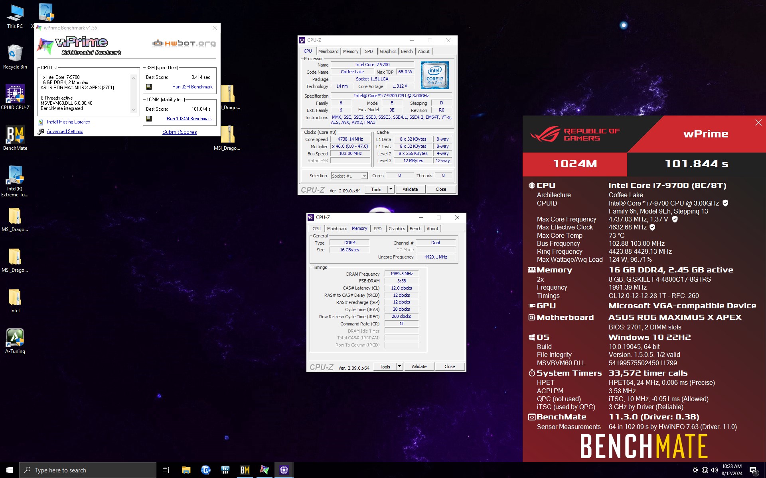Open Mainboard tab in memory CPU-Z window
Image resolution: width=766 pixels, height=478 pixels.
[337, 229]
